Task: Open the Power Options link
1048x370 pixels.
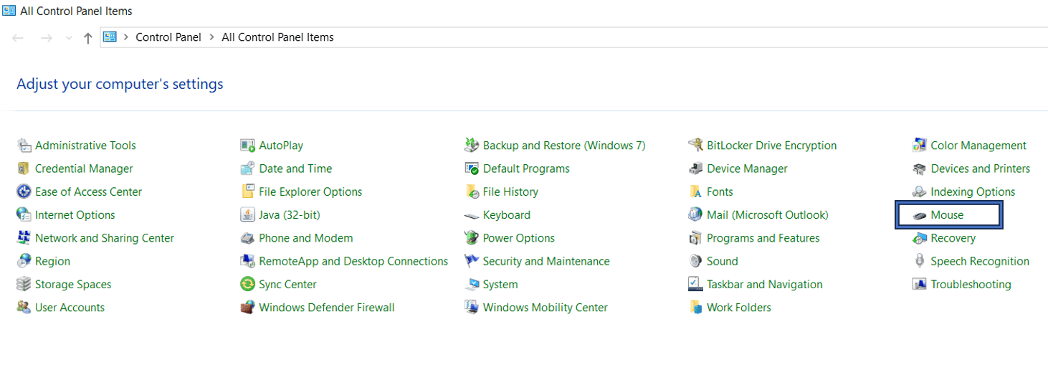Action: click(x=519, y=238)
